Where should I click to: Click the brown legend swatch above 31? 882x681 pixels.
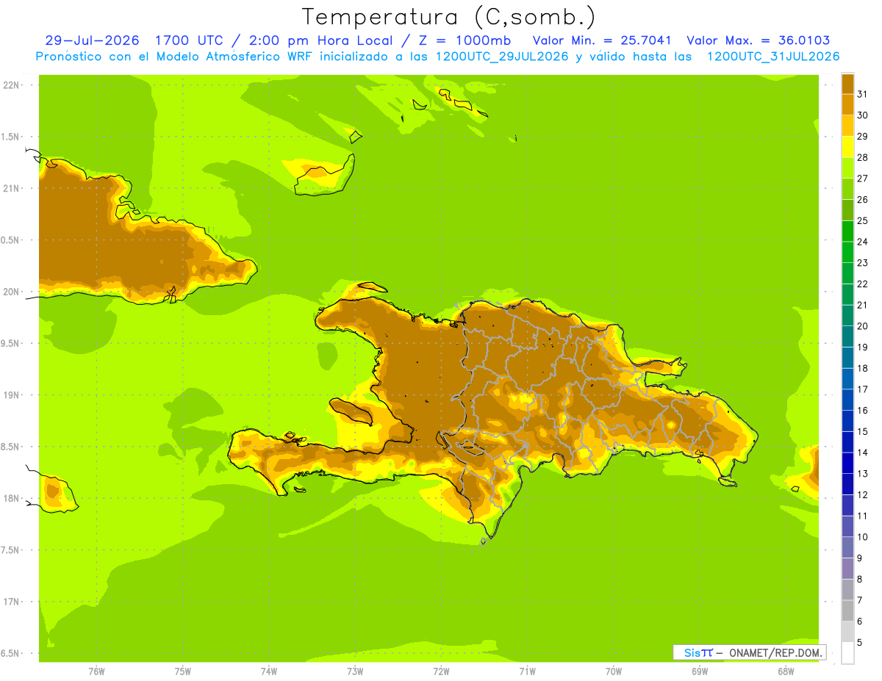click(847, 84)
